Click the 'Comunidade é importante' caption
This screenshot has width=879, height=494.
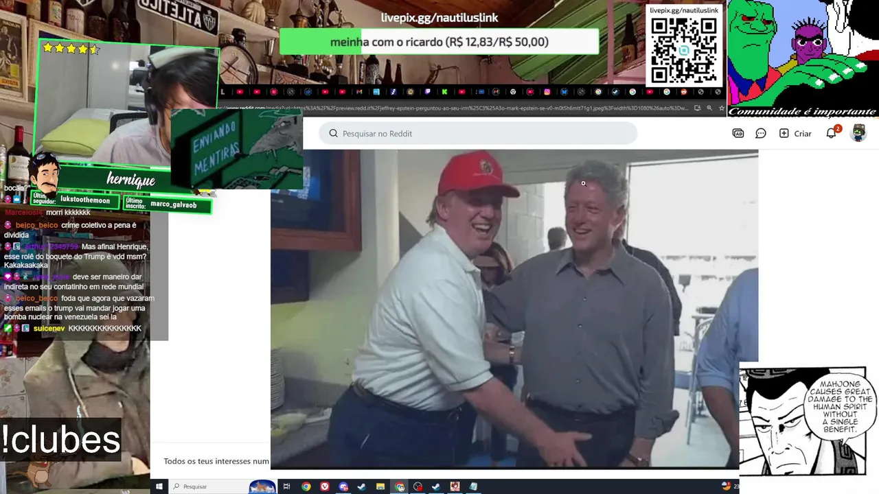click(x=802, y=111)
